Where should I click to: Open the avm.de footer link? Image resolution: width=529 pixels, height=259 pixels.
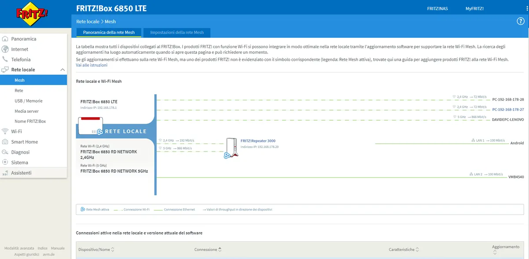coord(49,255)
